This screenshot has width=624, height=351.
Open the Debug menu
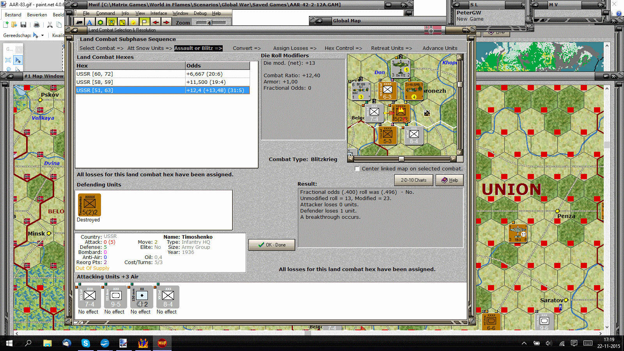pyautogui.click(x=200, y=13)
